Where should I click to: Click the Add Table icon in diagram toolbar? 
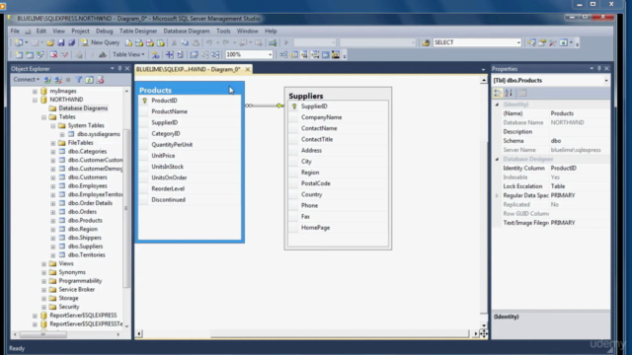click(x=30, y=55)
